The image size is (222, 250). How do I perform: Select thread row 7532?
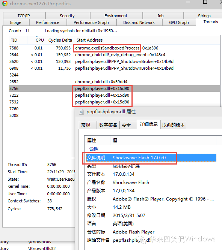pos(114,102)
